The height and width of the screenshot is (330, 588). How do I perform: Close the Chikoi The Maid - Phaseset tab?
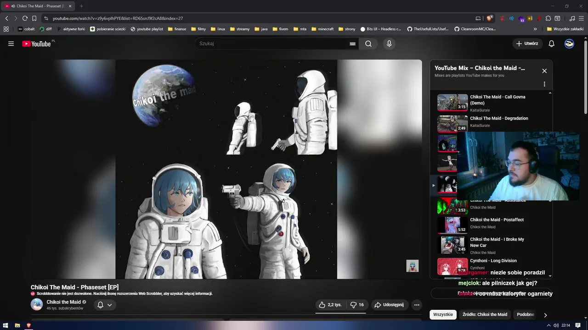70,6
